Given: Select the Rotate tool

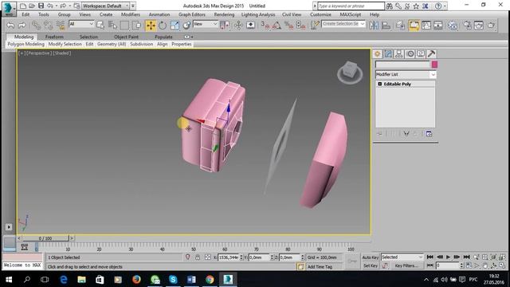Looking at the screenshot, I should point(163,26).
